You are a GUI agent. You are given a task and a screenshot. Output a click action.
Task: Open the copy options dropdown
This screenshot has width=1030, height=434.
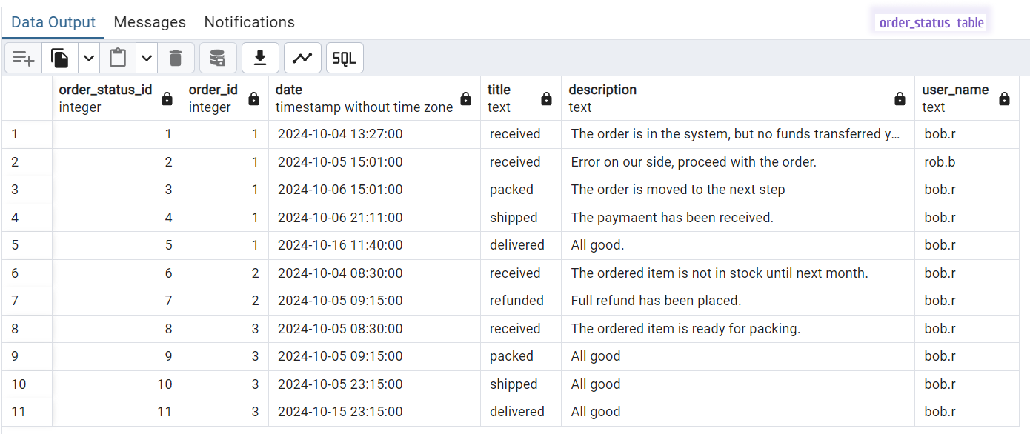[x=87, y=57]
